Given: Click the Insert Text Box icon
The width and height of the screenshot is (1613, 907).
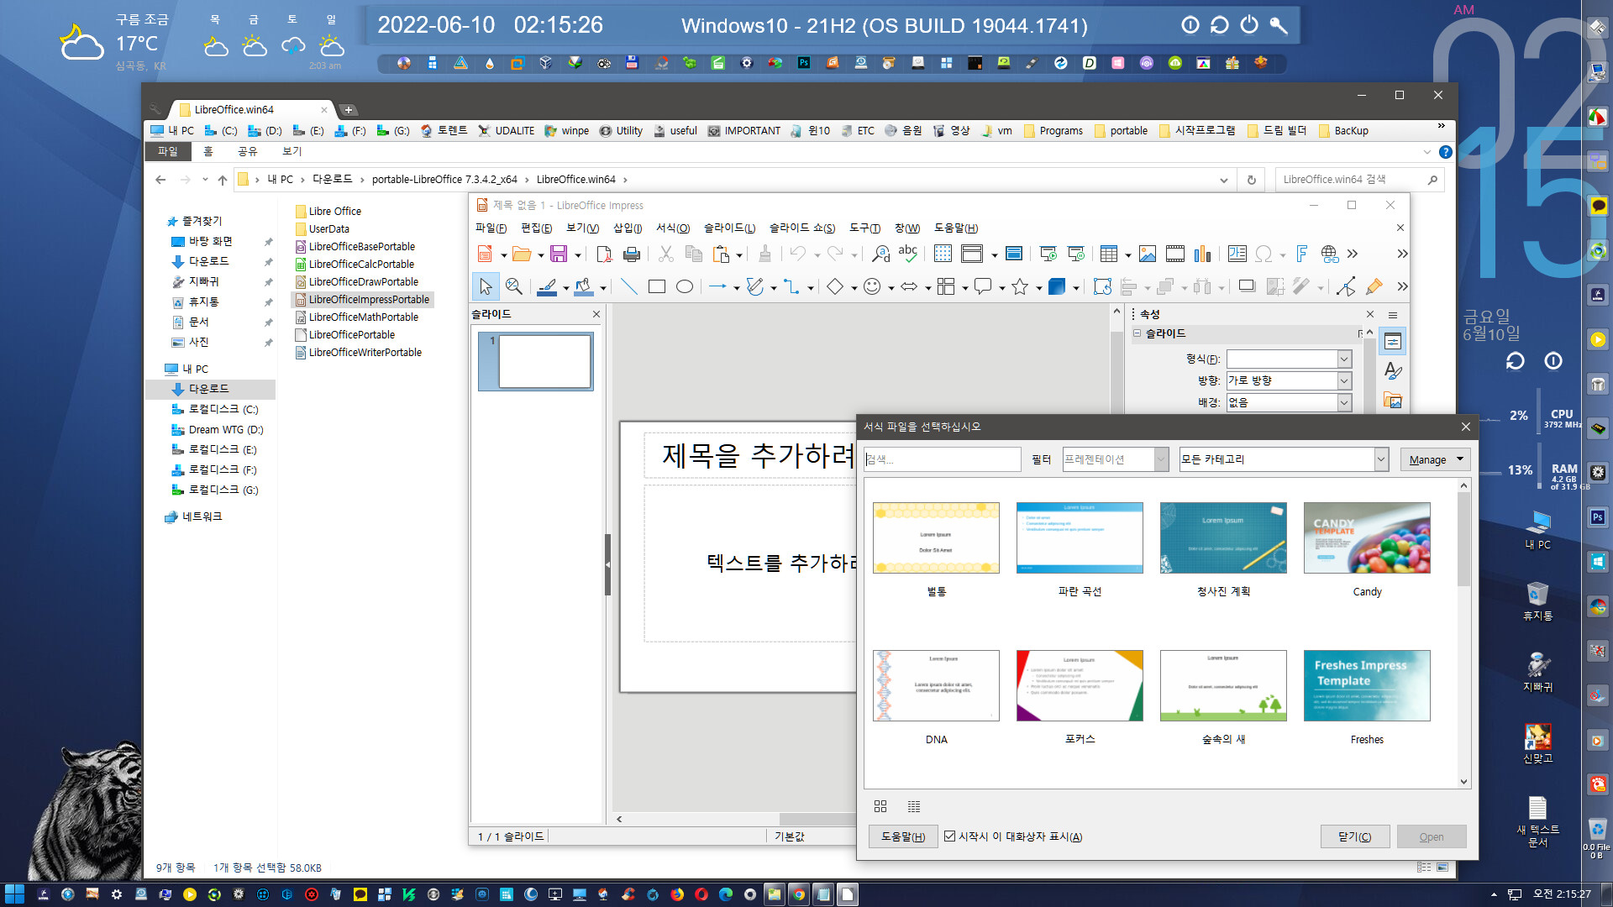Looking at the screenshot, I should [x=1237, y=254].
